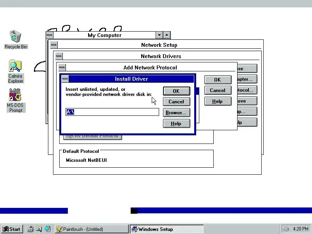
Task: Click Help in Add Network Protocol dialog
Action: coord(218,101)
